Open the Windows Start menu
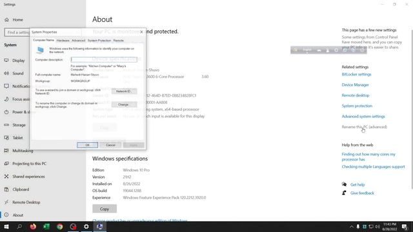 click(6, 226)
